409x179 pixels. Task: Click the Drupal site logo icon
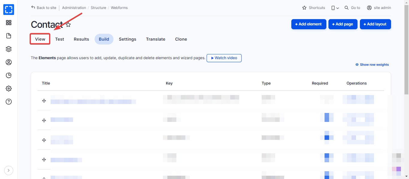(9, 10)
